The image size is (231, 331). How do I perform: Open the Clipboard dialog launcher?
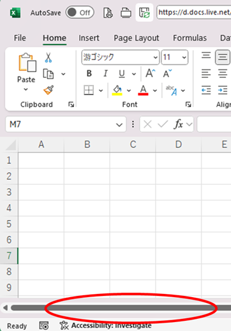tap(71, 105)
